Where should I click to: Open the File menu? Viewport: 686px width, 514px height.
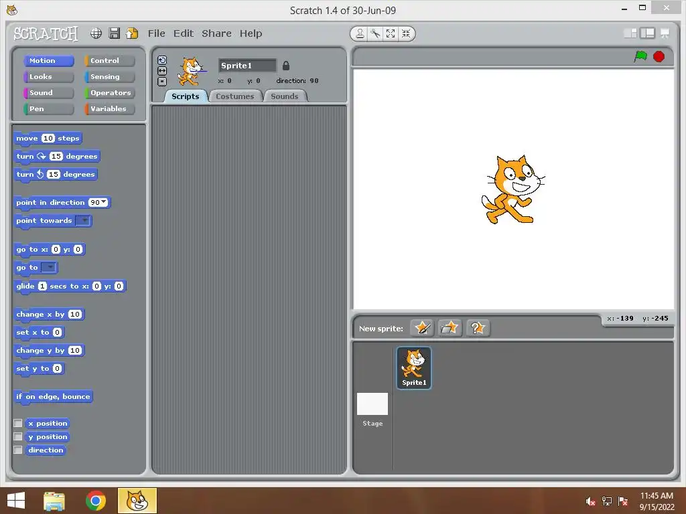[156, 33]
